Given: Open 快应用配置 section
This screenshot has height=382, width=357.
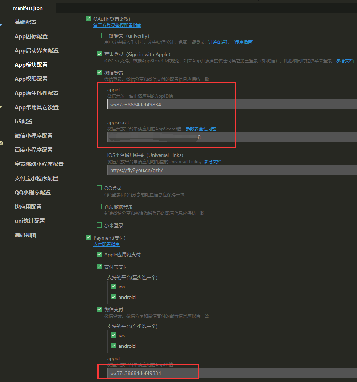Looking at the screenshot, I should (x=28, y=207).
